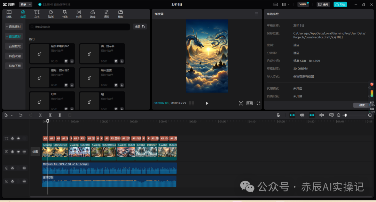376x202 pixels.
Task: Open 抖音收藏 favorites section
Action: coord(14,56)
